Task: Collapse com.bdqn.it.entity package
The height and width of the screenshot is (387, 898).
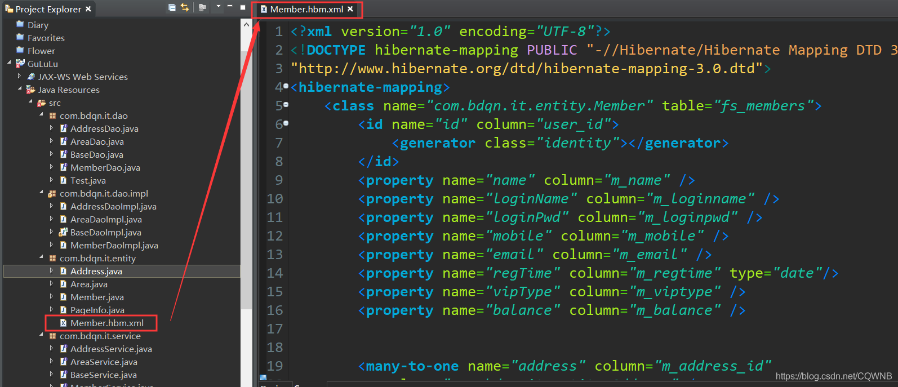Action: tap(41, 257)
